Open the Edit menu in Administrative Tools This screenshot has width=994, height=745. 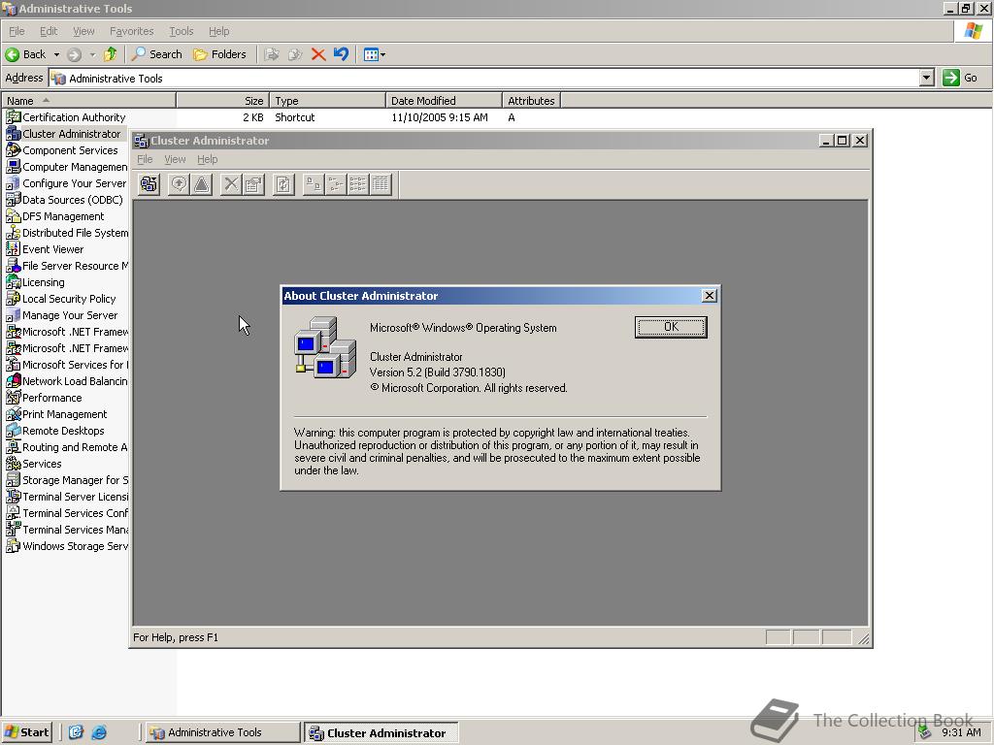[x=49, y=31]
